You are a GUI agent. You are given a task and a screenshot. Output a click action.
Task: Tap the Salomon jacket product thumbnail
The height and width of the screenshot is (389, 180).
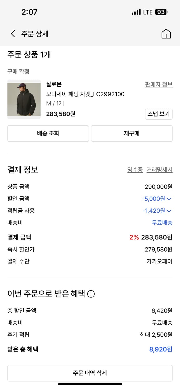pos(24,99)
